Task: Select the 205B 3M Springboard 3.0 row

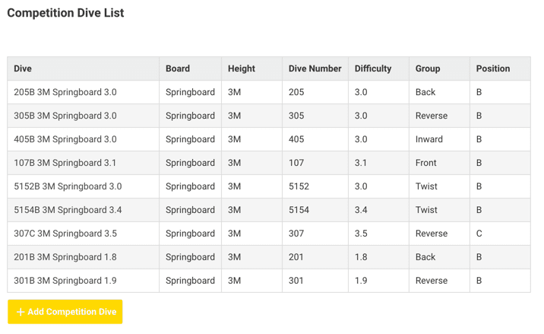Action: 269,92
